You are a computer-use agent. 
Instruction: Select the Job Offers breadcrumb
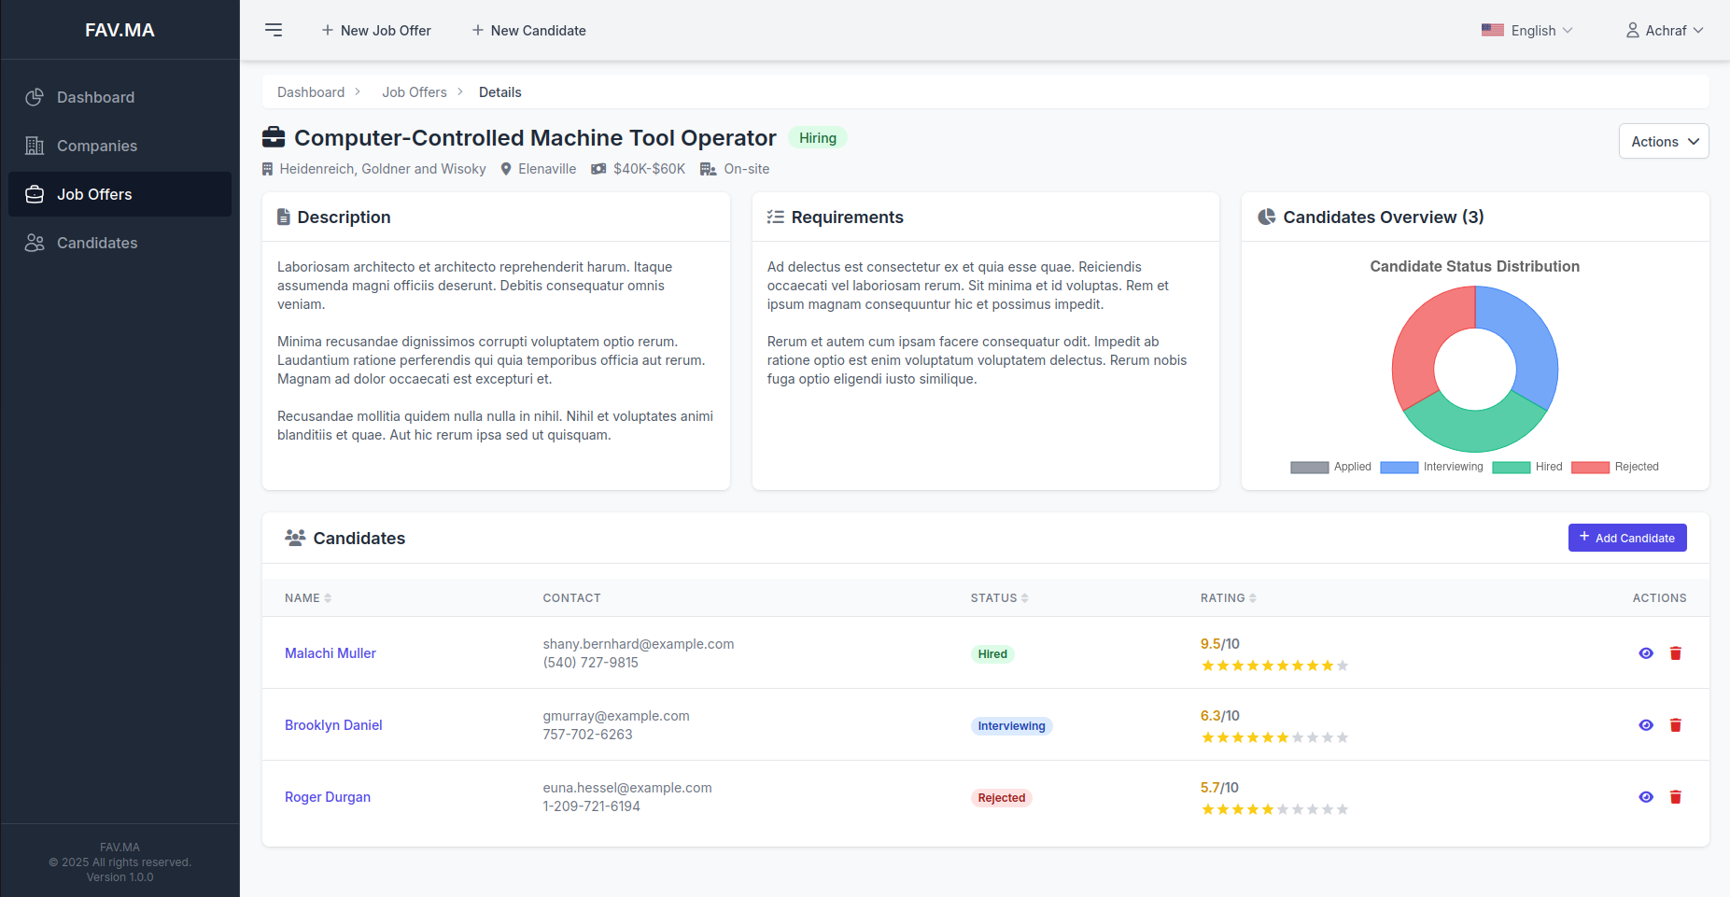[x=414, y=92]
